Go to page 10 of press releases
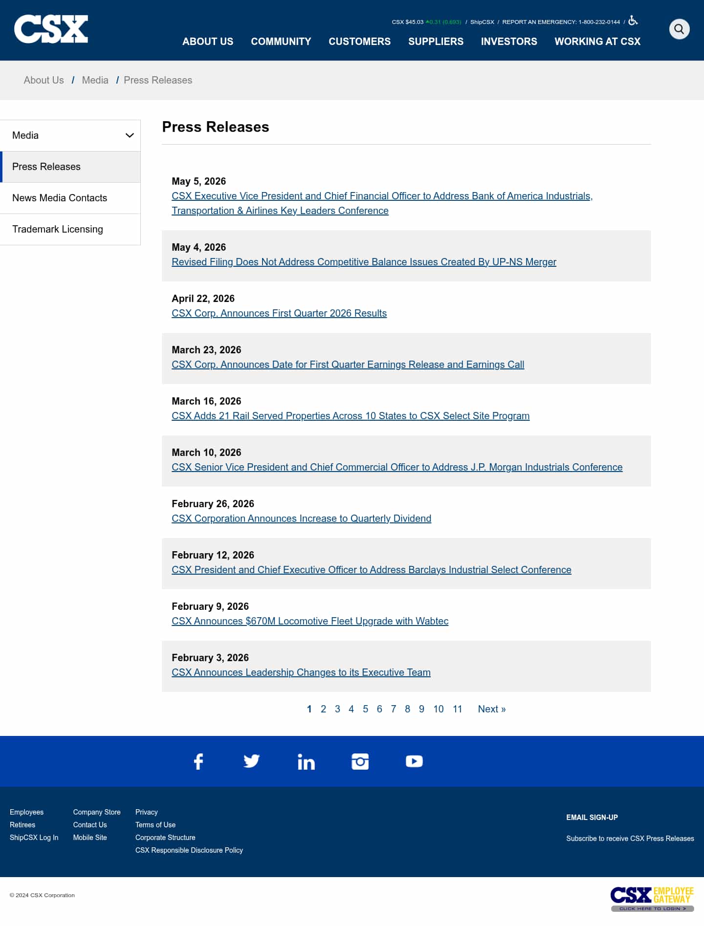Image resolution: width=704 pixels, height=926 pixels. [x=439, y=709]
